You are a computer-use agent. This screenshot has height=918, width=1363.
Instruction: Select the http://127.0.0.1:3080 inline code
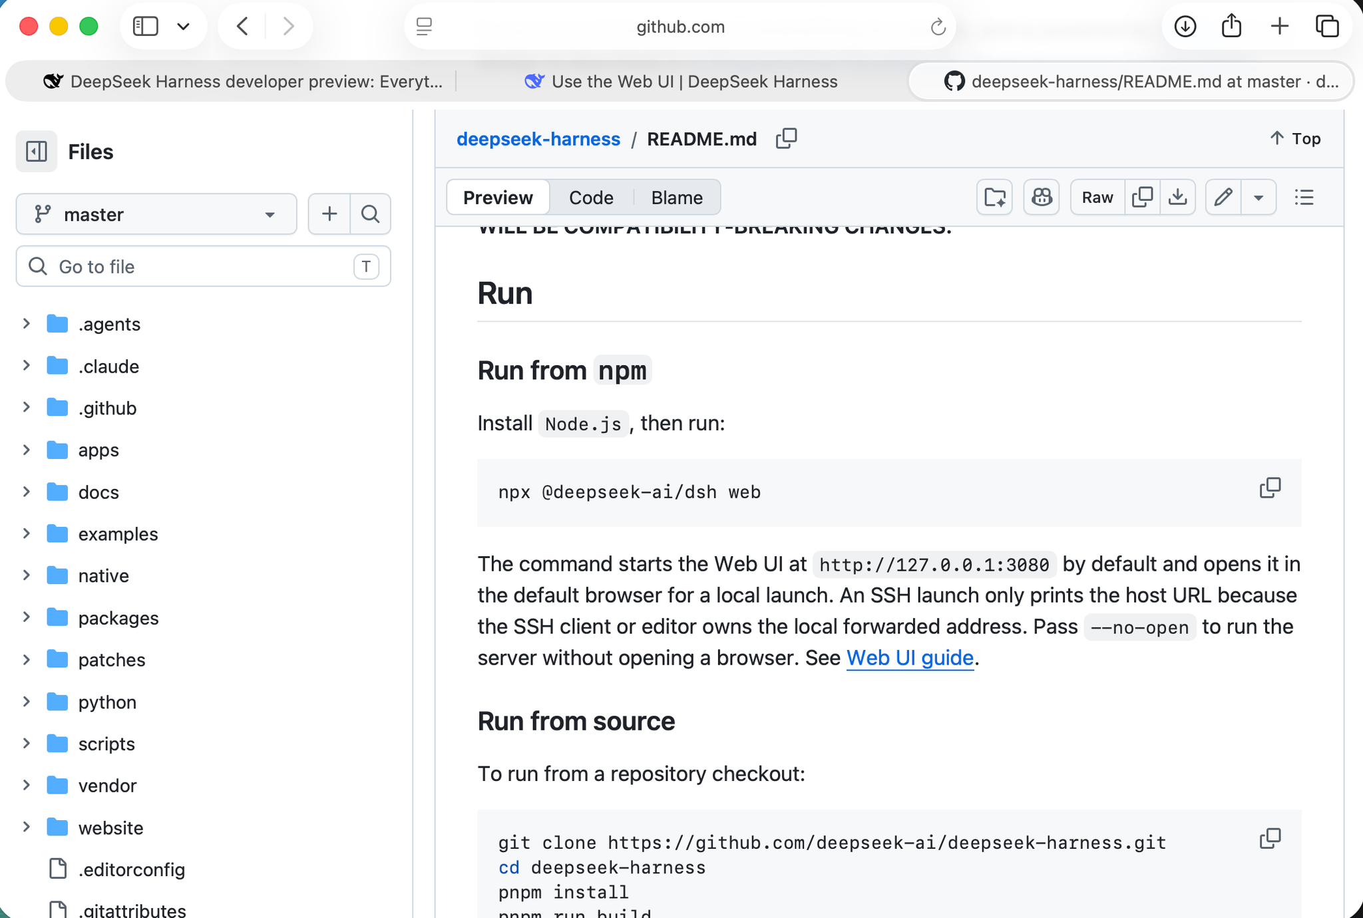pos(934,565)
